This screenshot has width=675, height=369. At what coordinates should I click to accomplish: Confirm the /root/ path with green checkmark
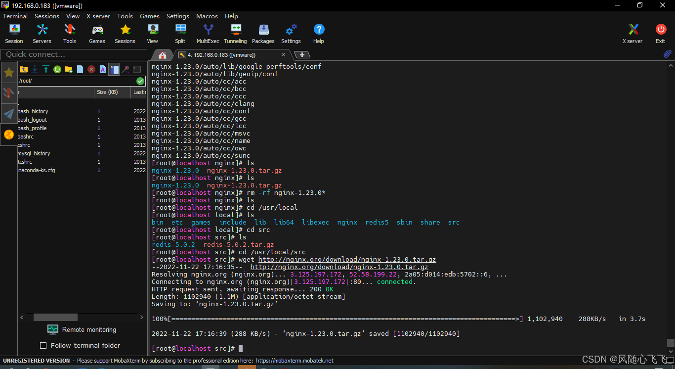(140, 81)
